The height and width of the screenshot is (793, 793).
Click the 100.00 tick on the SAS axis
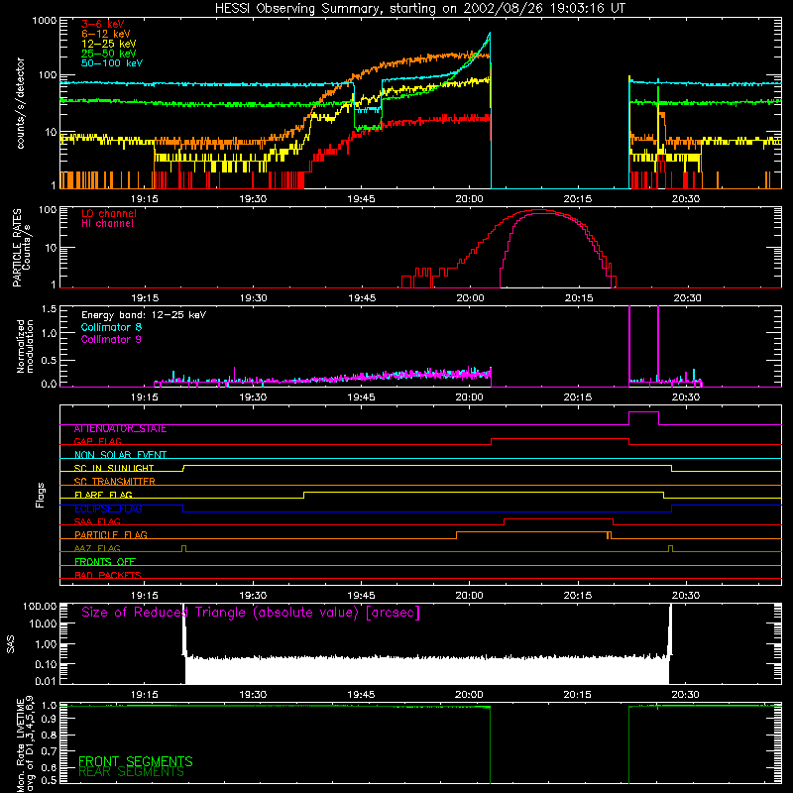(40, 606)
